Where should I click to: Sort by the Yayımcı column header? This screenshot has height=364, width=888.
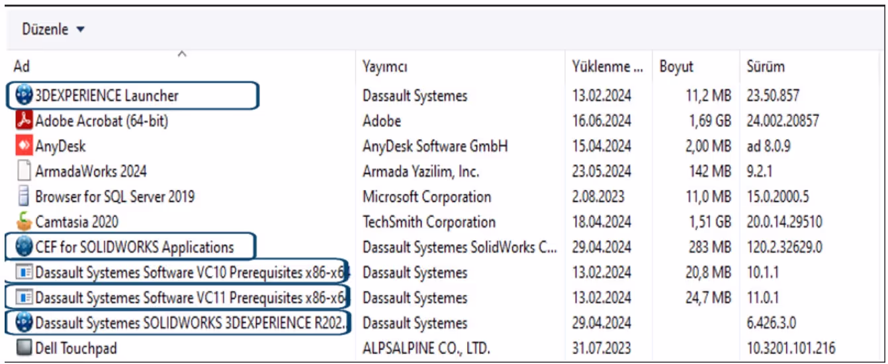pyautogui.click(x=385, y=68)
